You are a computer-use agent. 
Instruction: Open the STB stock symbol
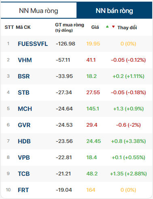pos(23,93)
